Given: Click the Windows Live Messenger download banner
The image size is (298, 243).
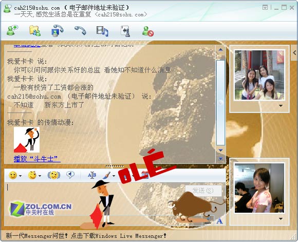Looking at the screenshot, I should coord(86,236).
